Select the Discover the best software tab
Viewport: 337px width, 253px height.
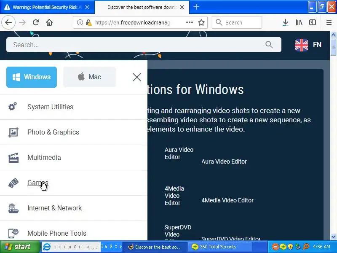pyautogui.click(x=142, y=7)
